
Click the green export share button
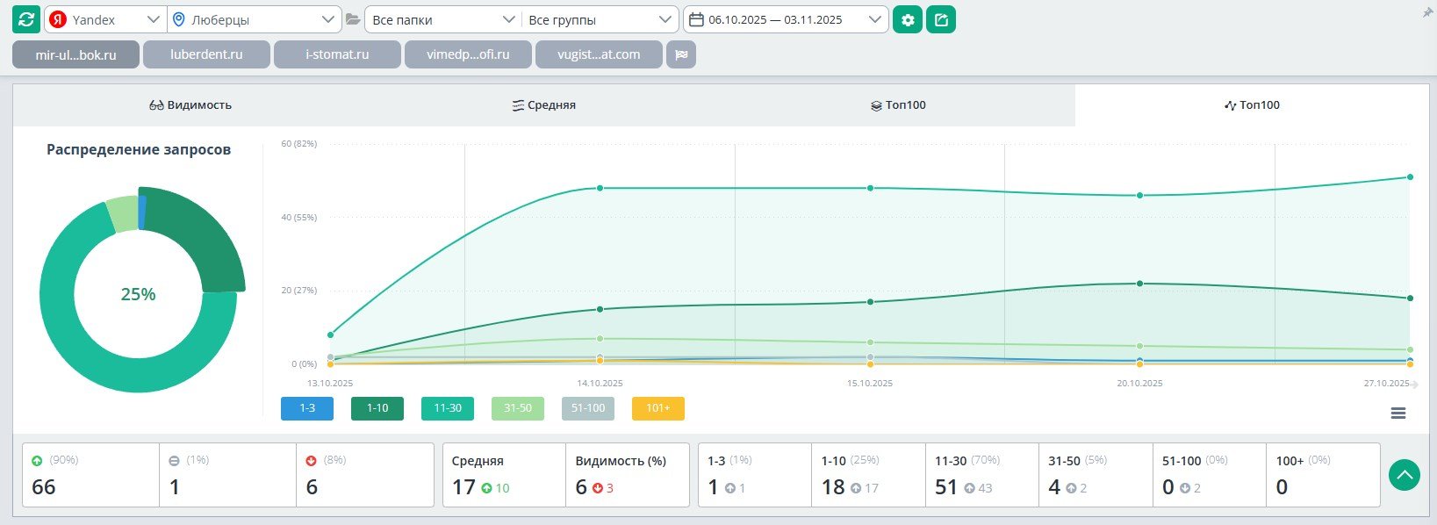pyautogui.click(x=941, y=19)
